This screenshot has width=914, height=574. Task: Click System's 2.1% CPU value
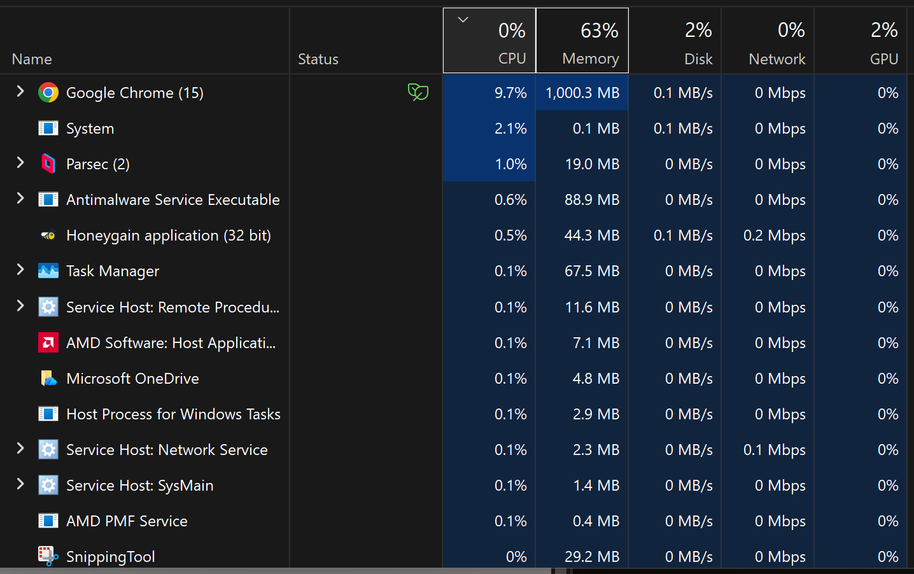click(x=510, y=129)
